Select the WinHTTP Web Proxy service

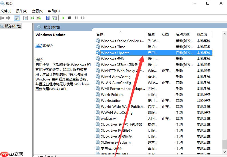(154, 71)
